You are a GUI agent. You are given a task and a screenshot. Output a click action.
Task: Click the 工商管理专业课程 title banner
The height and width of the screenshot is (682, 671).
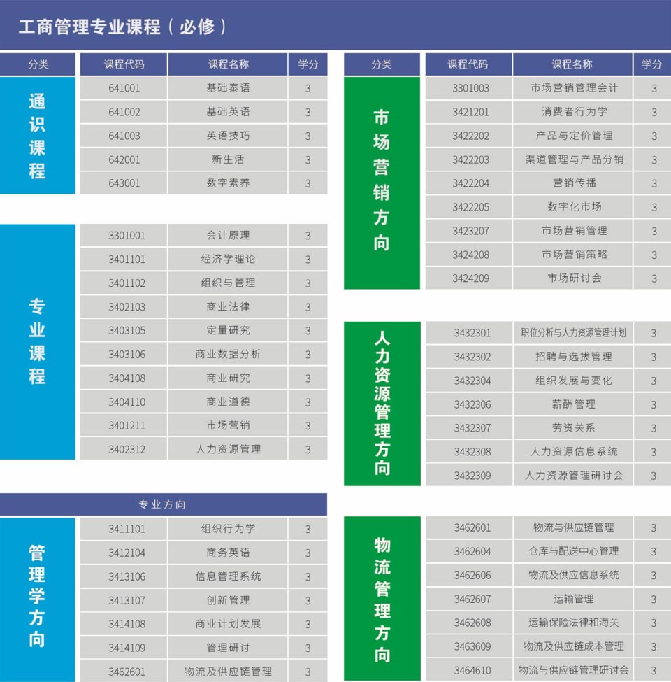tap(123, 27)
